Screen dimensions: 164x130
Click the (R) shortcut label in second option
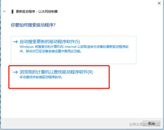[x=90, y=72]
